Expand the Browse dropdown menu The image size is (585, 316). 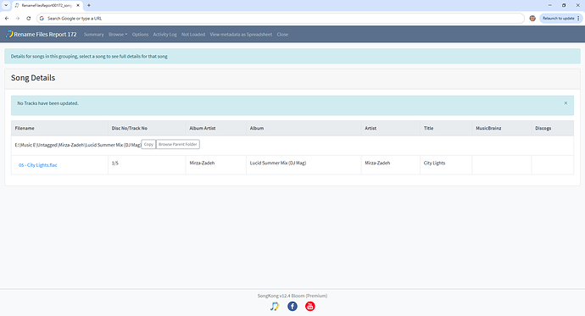point(118,34)
